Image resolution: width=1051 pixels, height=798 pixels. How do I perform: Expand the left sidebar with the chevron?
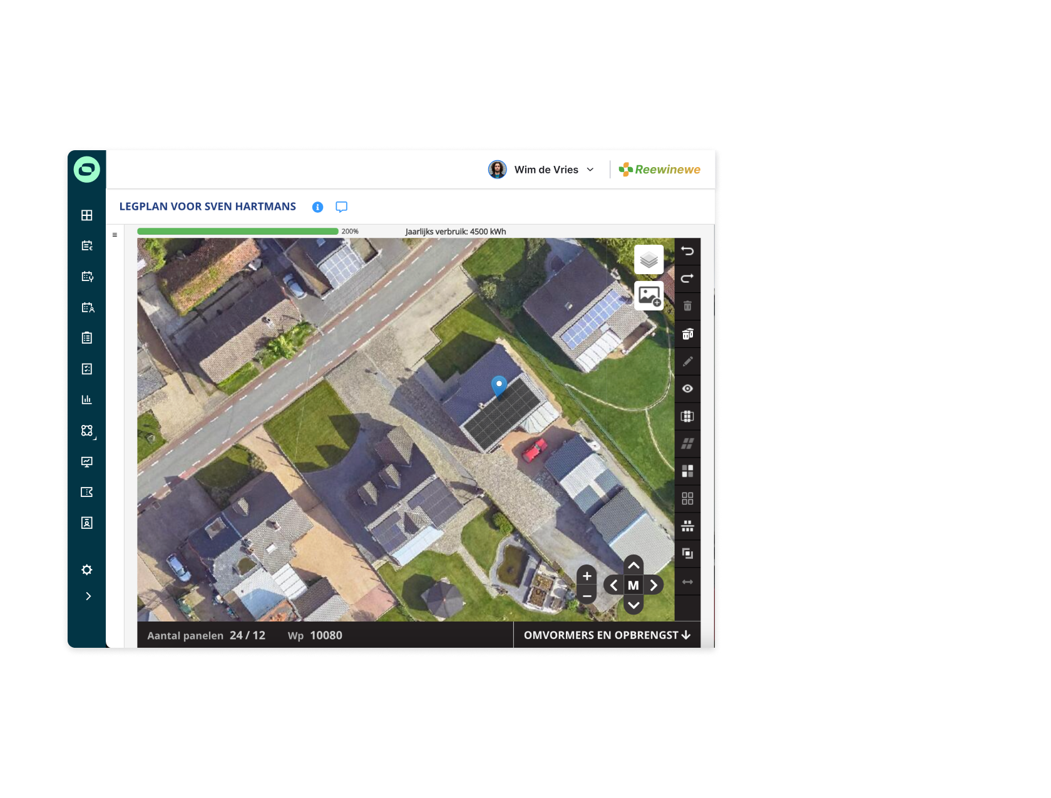point(88,596)
